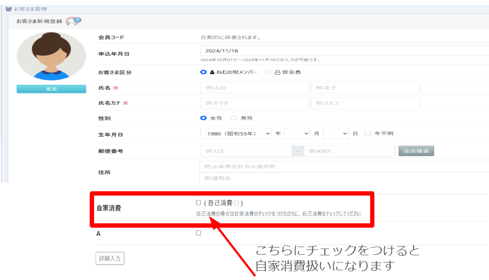The image size is (489, 280).
Task: Select the ねむの樹メンバー radio option
Action: coord(203,72)
